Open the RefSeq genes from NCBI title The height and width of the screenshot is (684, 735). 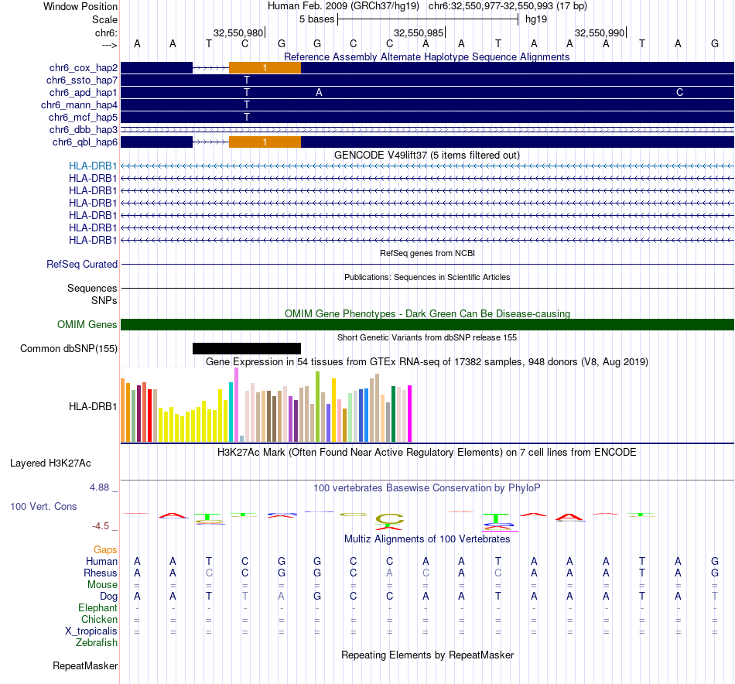pos(427,253)
